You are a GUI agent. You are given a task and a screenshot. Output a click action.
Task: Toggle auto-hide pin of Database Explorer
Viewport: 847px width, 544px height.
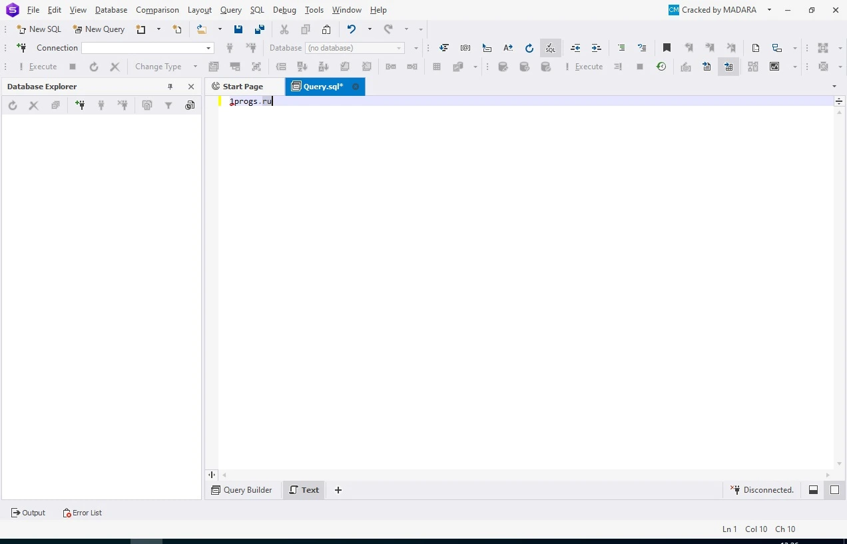pos(170,87)
